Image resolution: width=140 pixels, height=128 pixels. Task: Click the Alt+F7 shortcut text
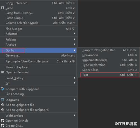70,29
